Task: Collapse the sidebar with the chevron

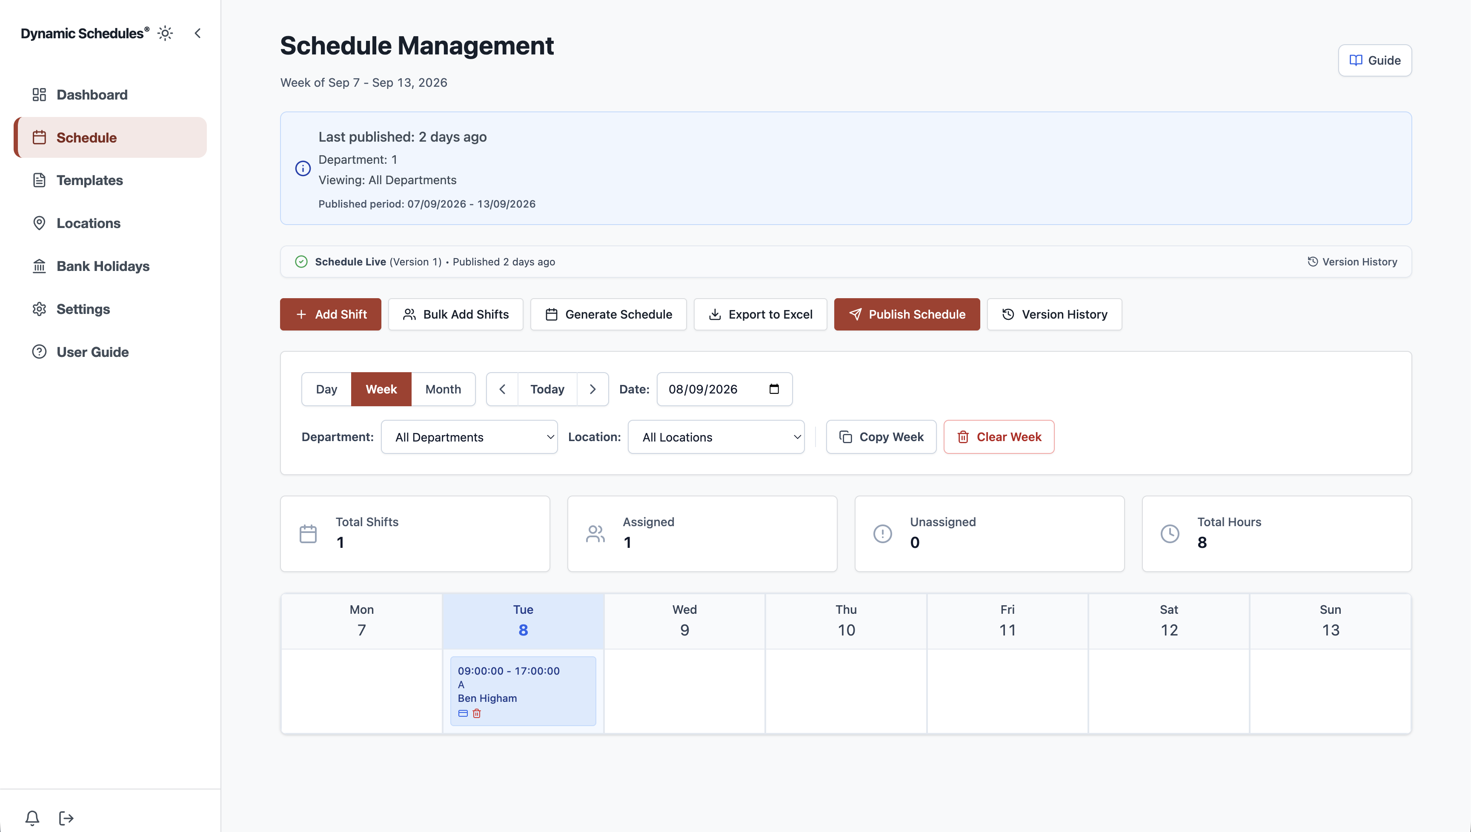Action: [x=197, y=33]
